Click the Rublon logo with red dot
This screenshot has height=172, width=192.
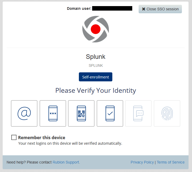click(96, 29)
